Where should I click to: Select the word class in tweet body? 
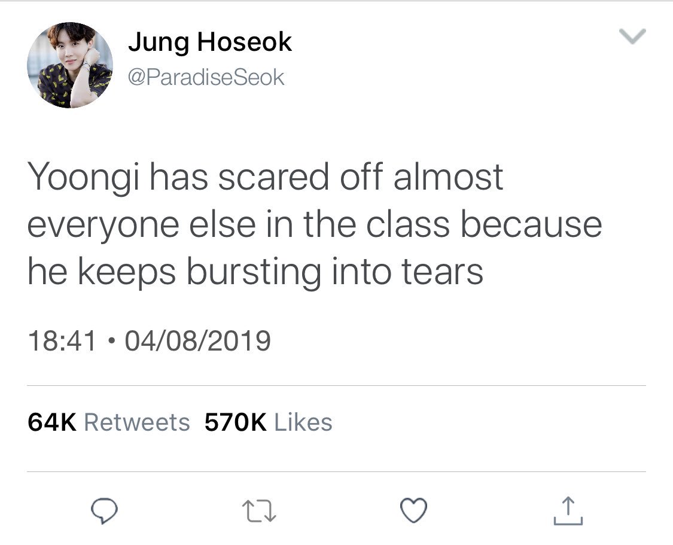[408, 224]
